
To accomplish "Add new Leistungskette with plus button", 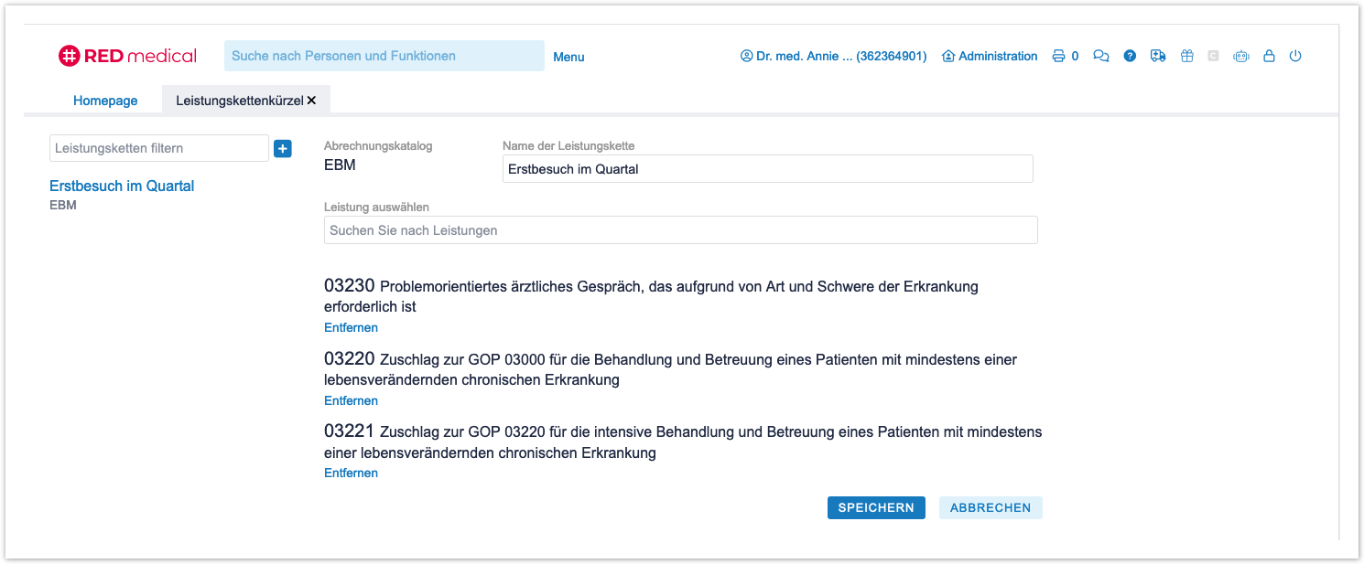I will [282, 148].
